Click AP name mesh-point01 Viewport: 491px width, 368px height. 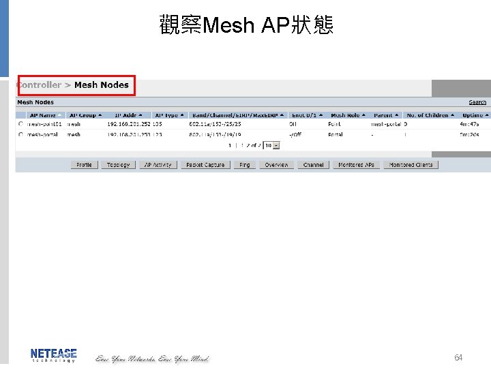tap(44, 124)
